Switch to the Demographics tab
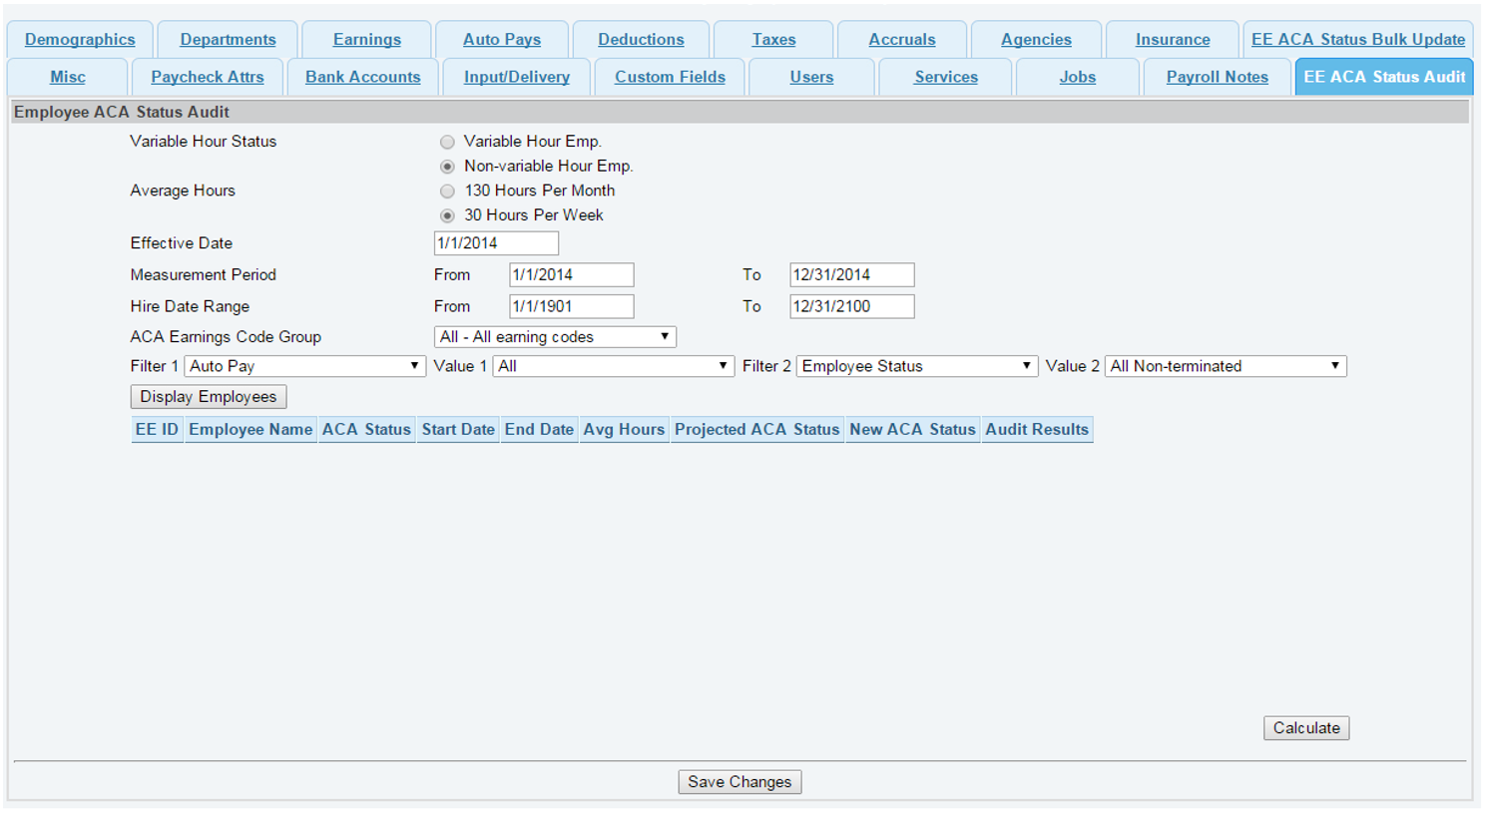The height and width of the screenshot is (813, 1487). (79, 40)
